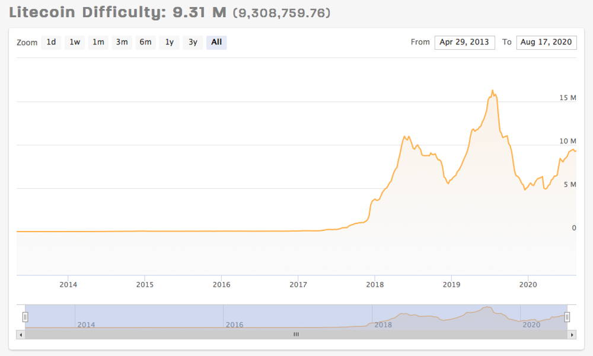
Task: Select the 1w zoom range
Action: tap(75, 42)
